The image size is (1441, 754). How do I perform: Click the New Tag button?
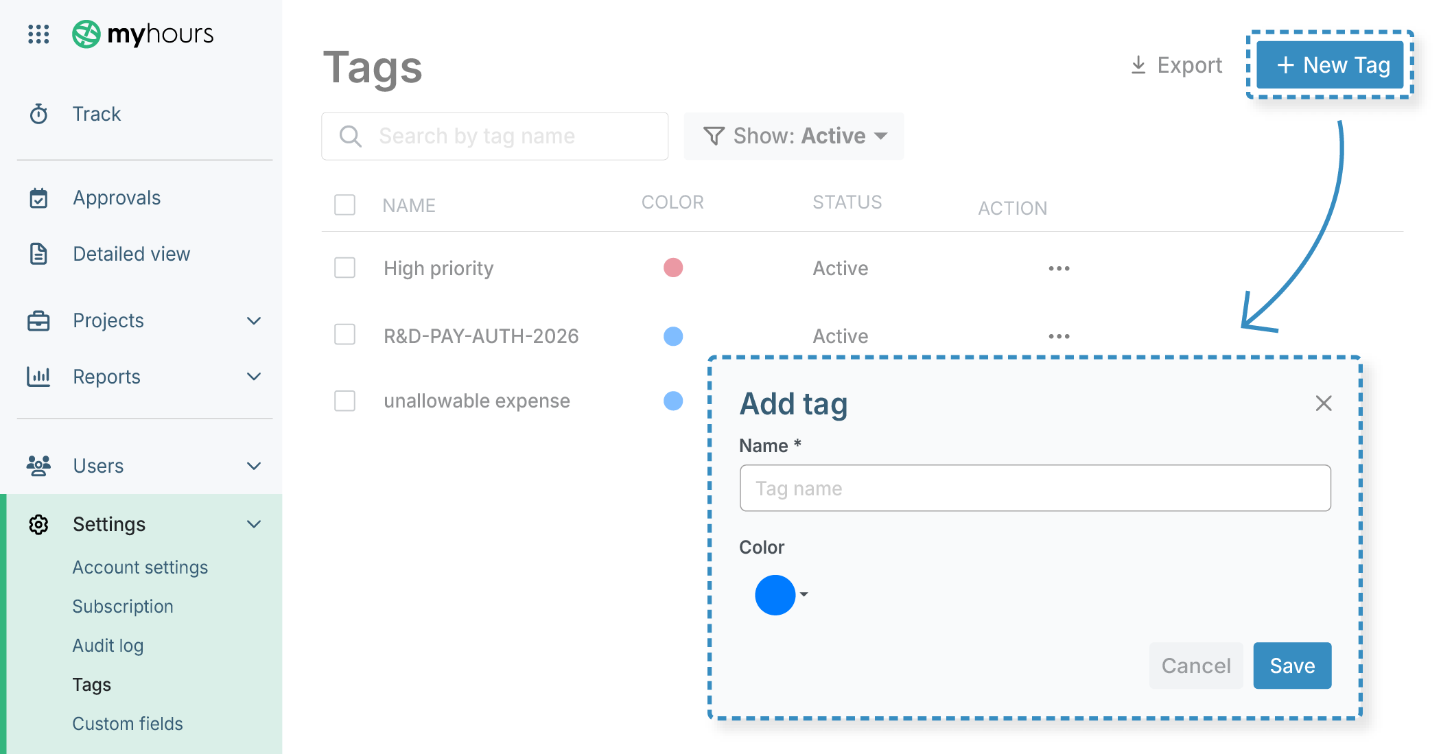pos(1330,65)
